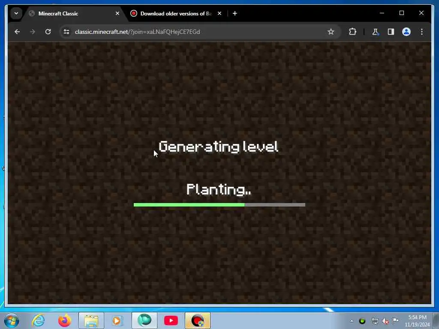This screenshot has width=439, height=329.
Task: Open a new browser tab
Action: coord(235,13)
